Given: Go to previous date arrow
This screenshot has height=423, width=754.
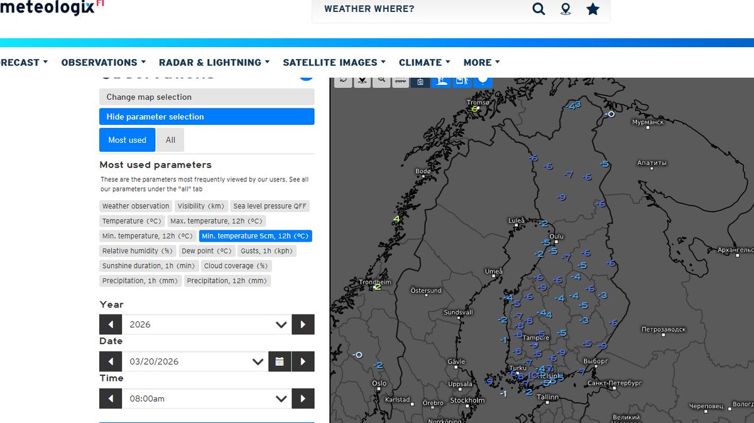Looking at the screenshot, I should point(111,361).
